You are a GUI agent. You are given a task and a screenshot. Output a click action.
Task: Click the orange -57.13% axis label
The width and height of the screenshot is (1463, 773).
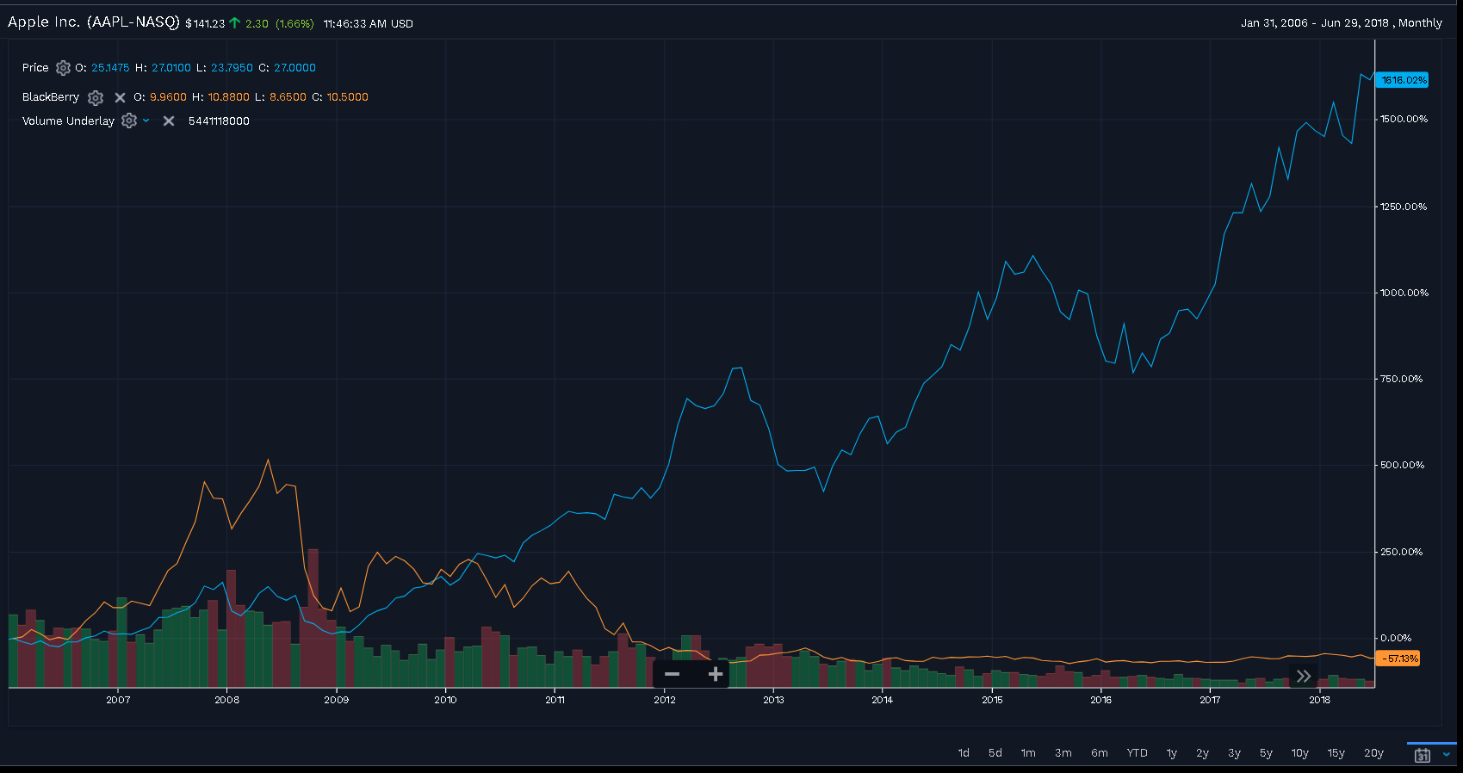(x=1399, y=659)
